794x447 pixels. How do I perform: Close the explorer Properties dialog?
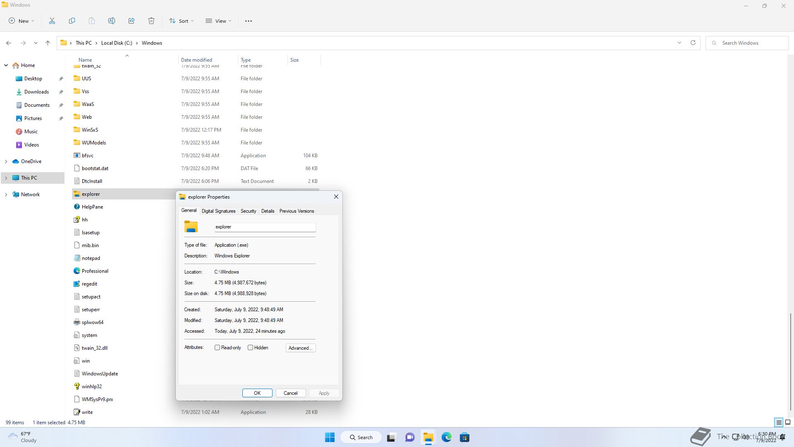pyautogui.click(x=336, y=197)
